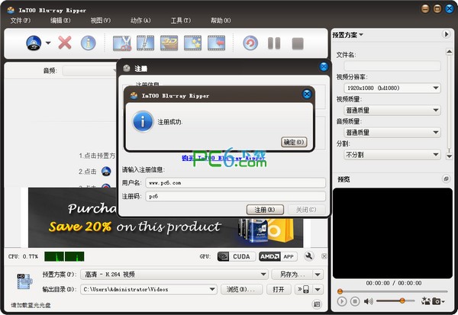Click the CPU usage graph
The width and height of the screenshot is (458, 315).
click(x=64, y=256)
